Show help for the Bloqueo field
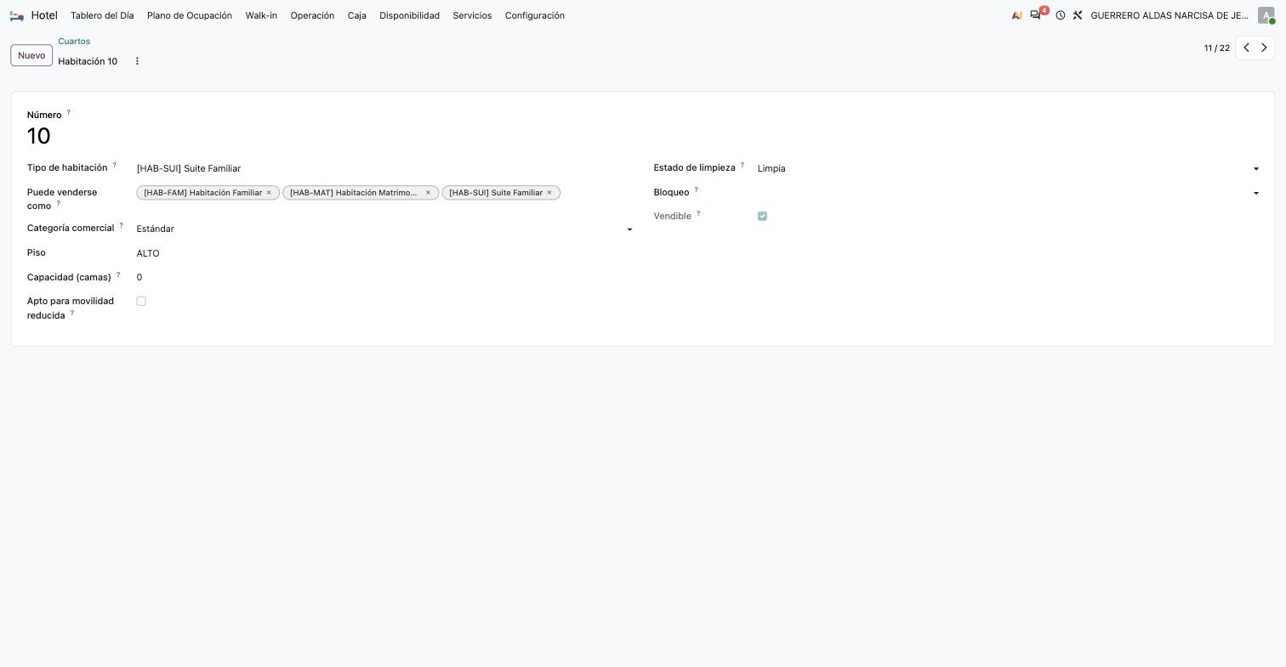The image size is (1286, 667). coord(696,189)
